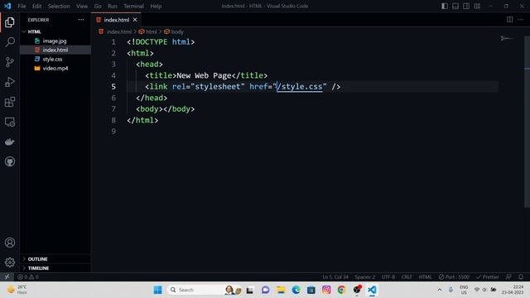The height and width of the screenshot is (298, 530).
Task: Click the editor minimap preview
Action: coord(507,39)
